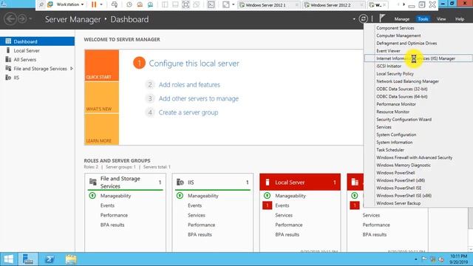
Task: Click Create a server group link
Action: tap(188, 112)
